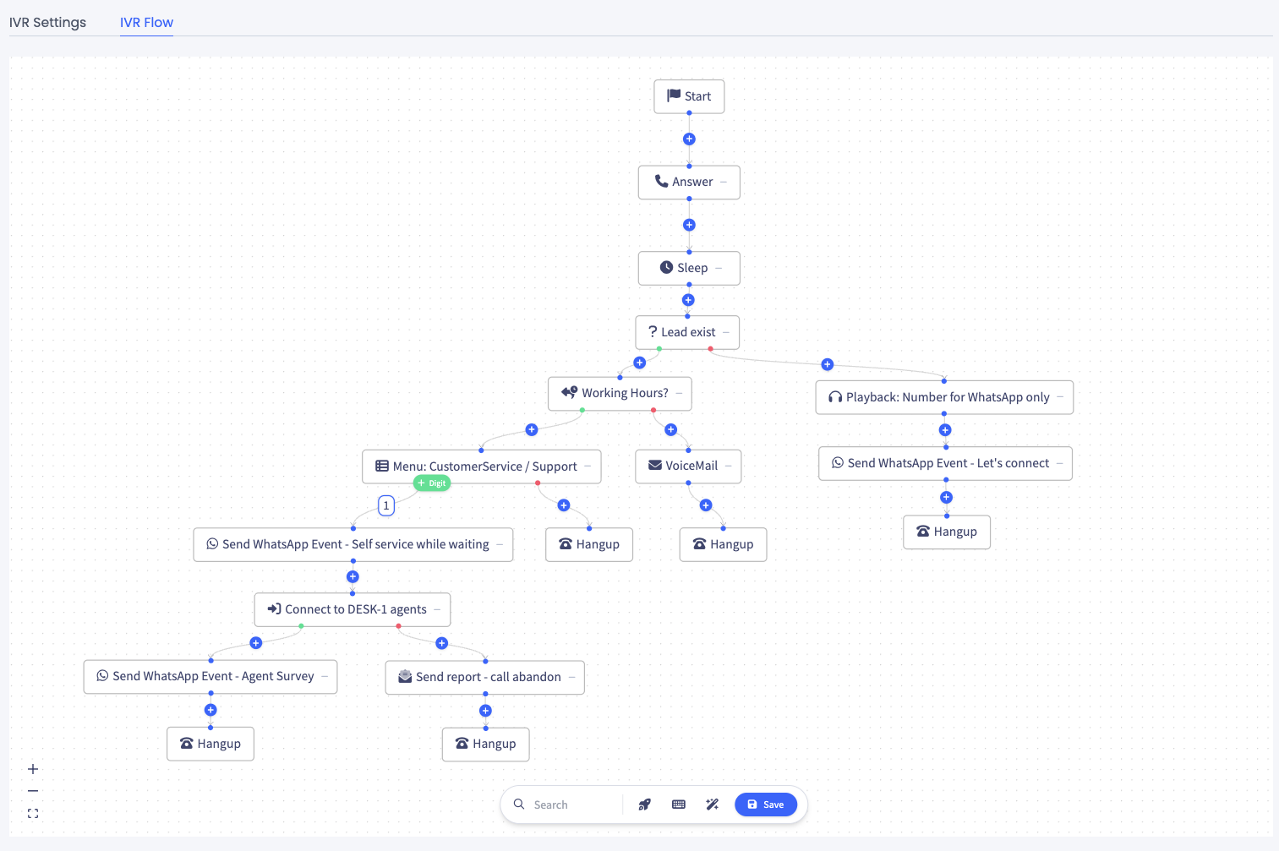Click the add-node plus below the Start node
The height and width of the screenshot is (851, 1279).
pos(689,138)
